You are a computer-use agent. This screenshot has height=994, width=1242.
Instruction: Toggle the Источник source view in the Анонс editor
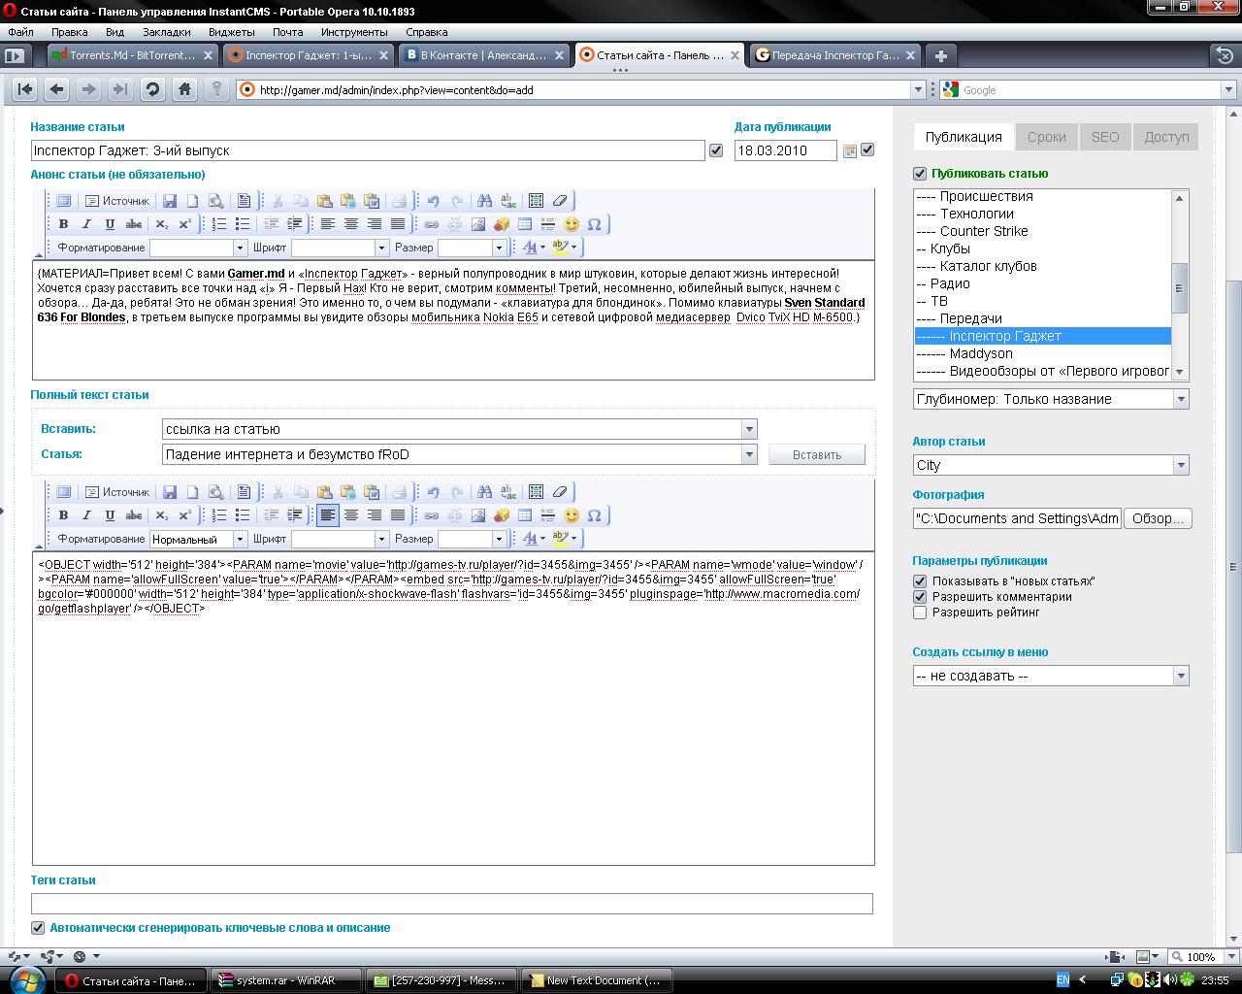[116, 201]
